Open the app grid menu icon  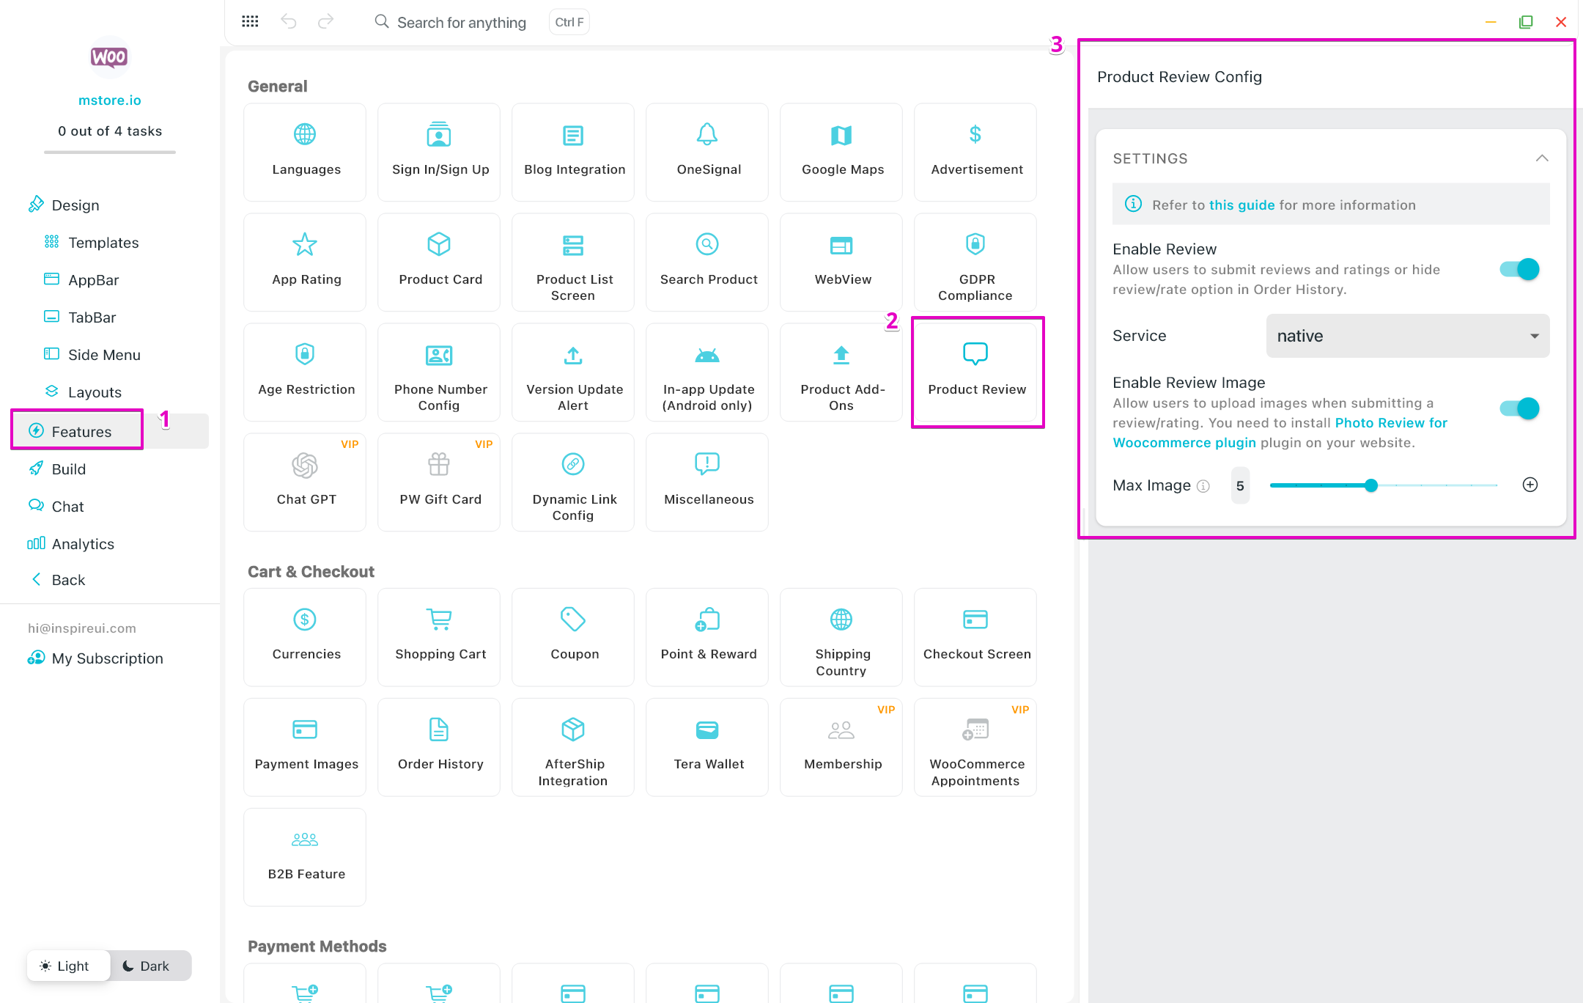click(x=250, y=21)
